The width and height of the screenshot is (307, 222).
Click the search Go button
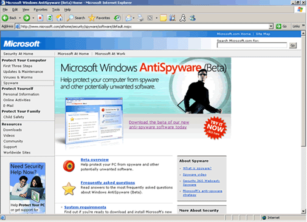pyautogui.click(x=293, y=45)
